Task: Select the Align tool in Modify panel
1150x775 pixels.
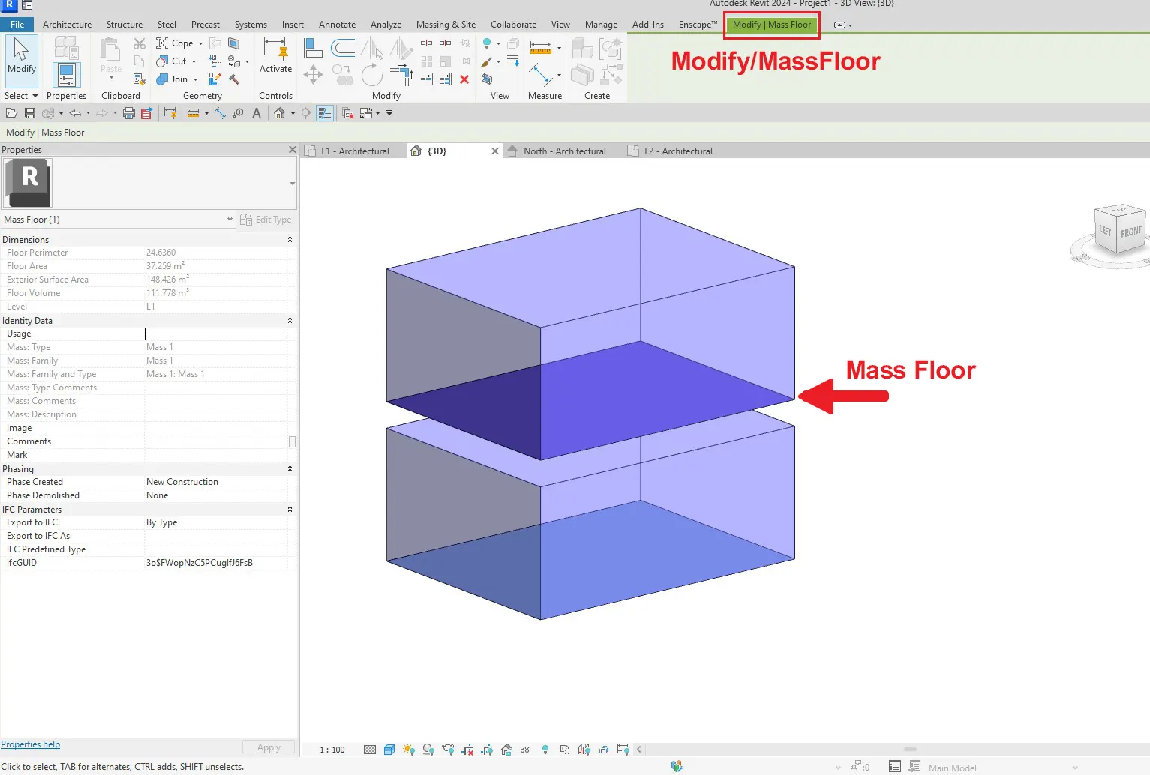Action: pos(313,48)
